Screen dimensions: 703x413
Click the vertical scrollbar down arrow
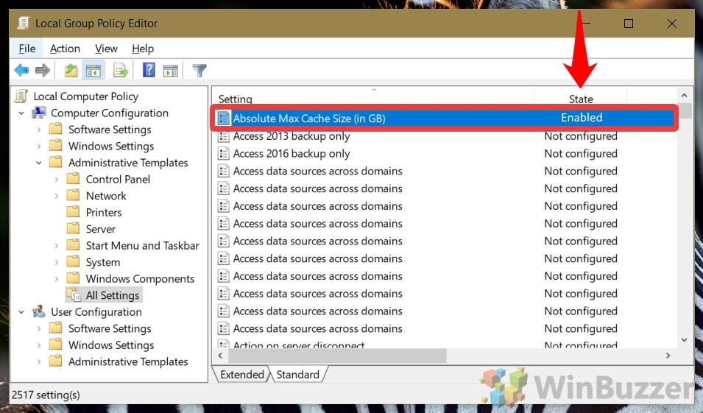(684, 340)
